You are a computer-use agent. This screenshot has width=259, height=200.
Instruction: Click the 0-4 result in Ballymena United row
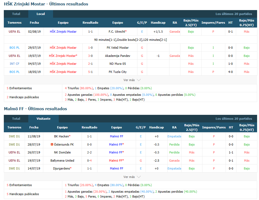[x=89, y=161]
